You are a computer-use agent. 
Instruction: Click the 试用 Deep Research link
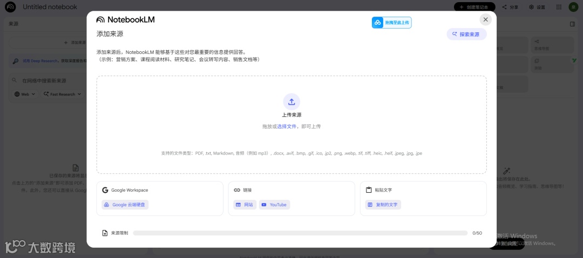(40, 61)
